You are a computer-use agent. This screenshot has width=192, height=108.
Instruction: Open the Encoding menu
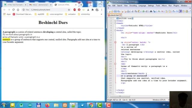pyautogui.click(x=133, y=6)
